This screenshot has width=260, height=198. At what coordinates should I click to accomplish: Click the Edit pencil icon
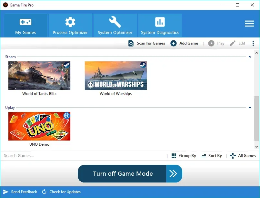tap(232, 43)
